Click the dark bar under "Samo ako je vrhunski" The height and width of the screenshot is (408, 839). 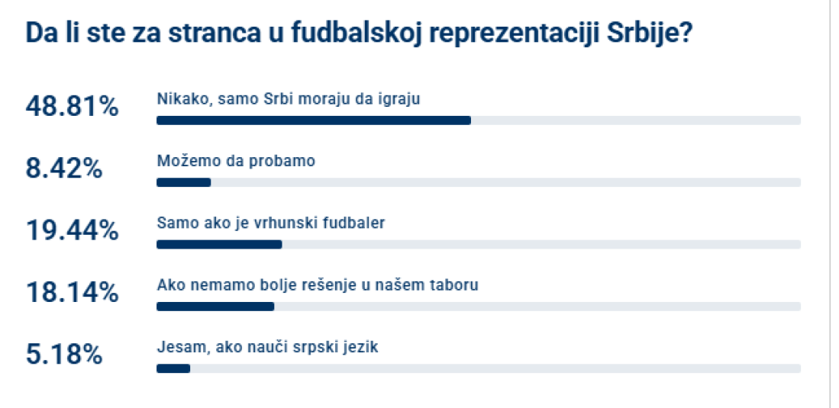click(x=219, y=245)
